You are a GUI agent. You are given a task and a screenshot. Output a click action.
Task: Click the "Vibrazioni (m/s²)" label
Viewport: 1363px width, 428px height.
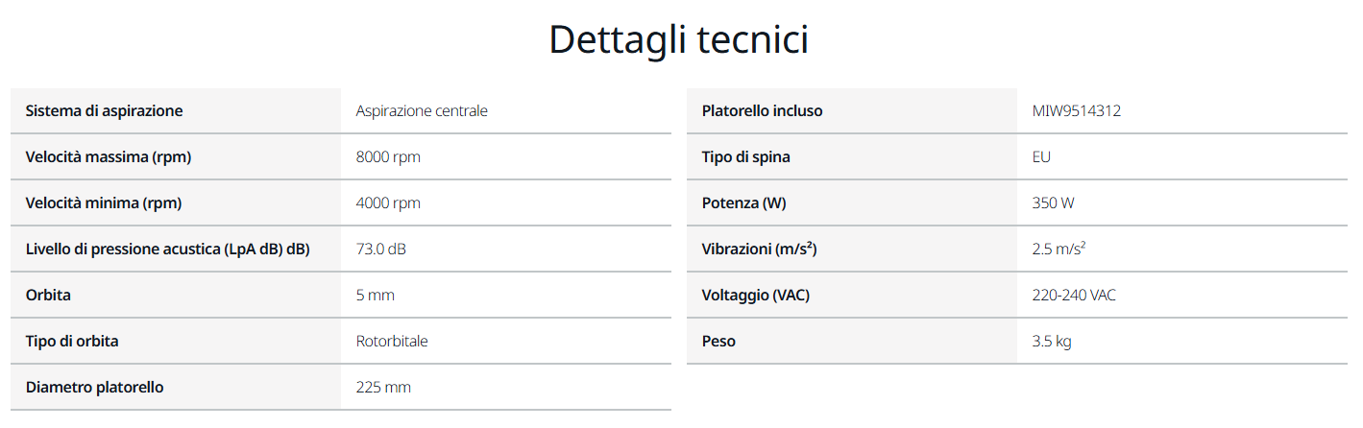pyautogui.click(x=759, y=250)
